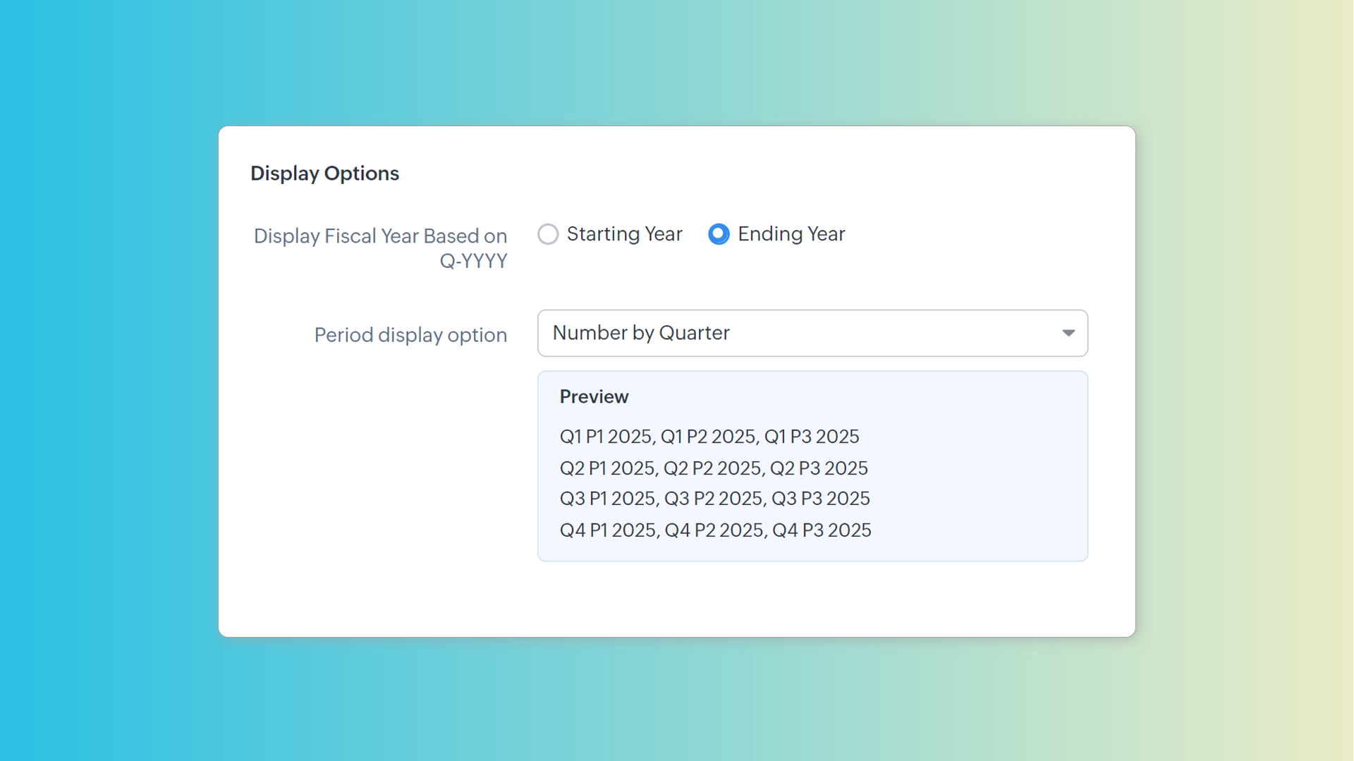Click Q3 P3 2025 in the preview
Screen dimensions: 1354x761
pos(820,499)
